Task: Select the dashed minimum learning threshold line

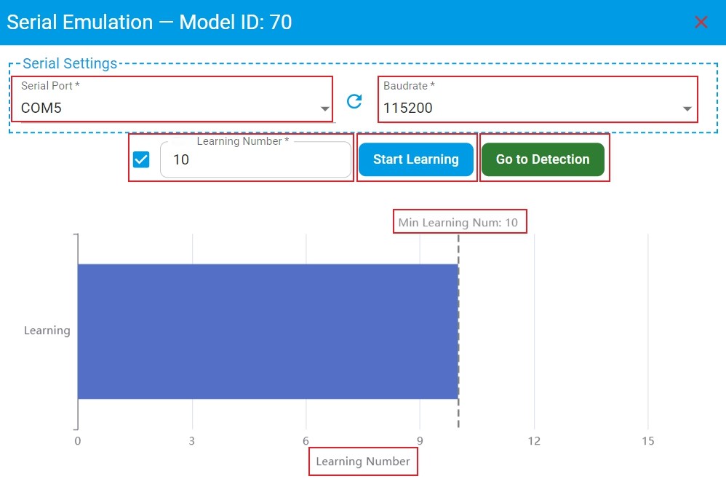Action: [x=458, y=328]
